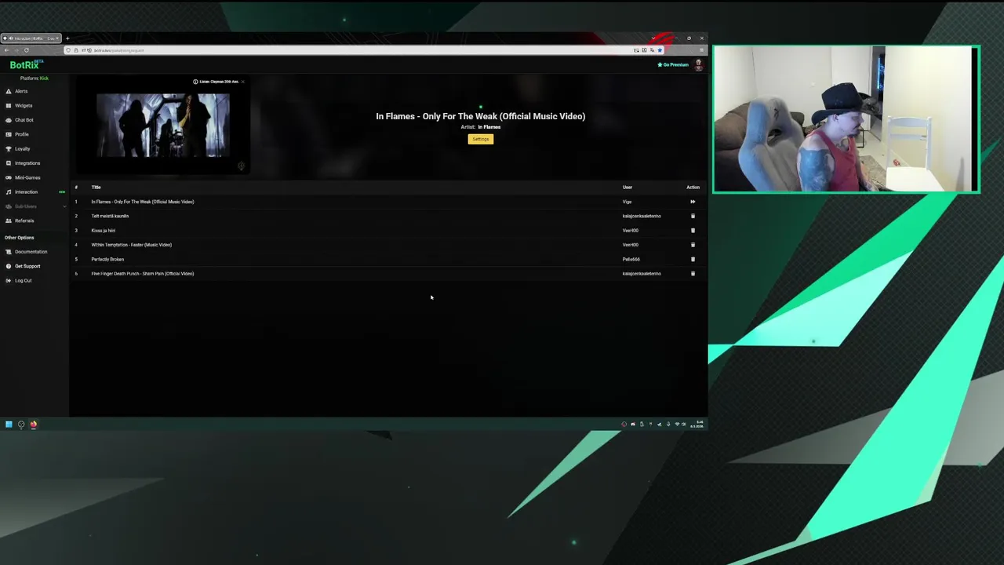Open the browser hamburger menu
1004x565 pixels.
[x=701, y=50]
